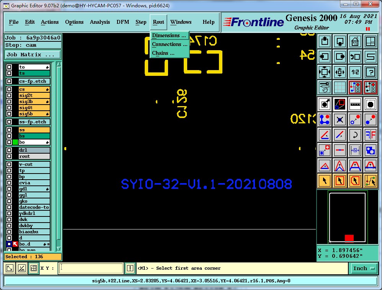Select the net select pointer tool

click(371, 181)
